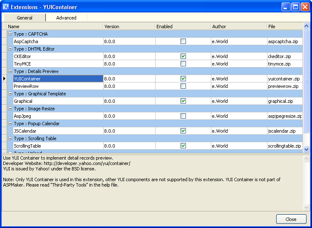
Task: Click the Author column header
Action: tap(239, 27)
